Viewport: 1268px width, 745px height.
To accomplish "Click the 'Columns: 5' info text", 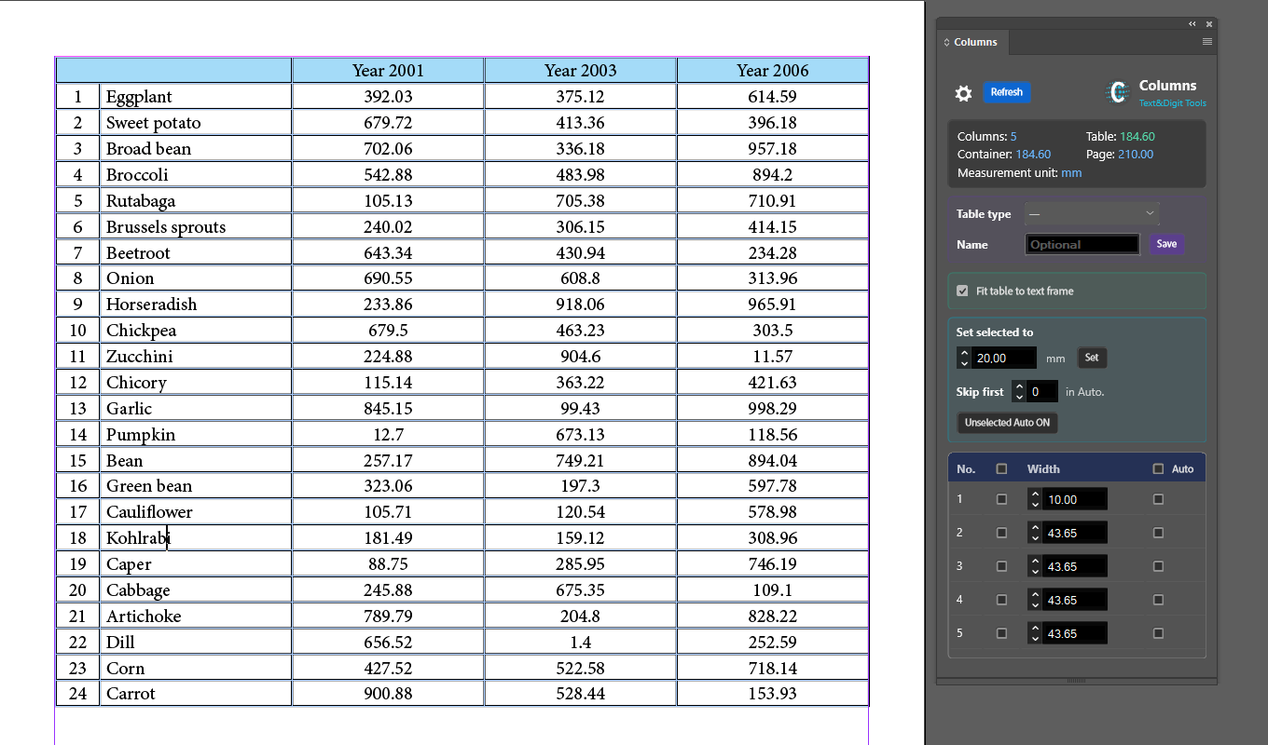I will (x=987, y=137).
